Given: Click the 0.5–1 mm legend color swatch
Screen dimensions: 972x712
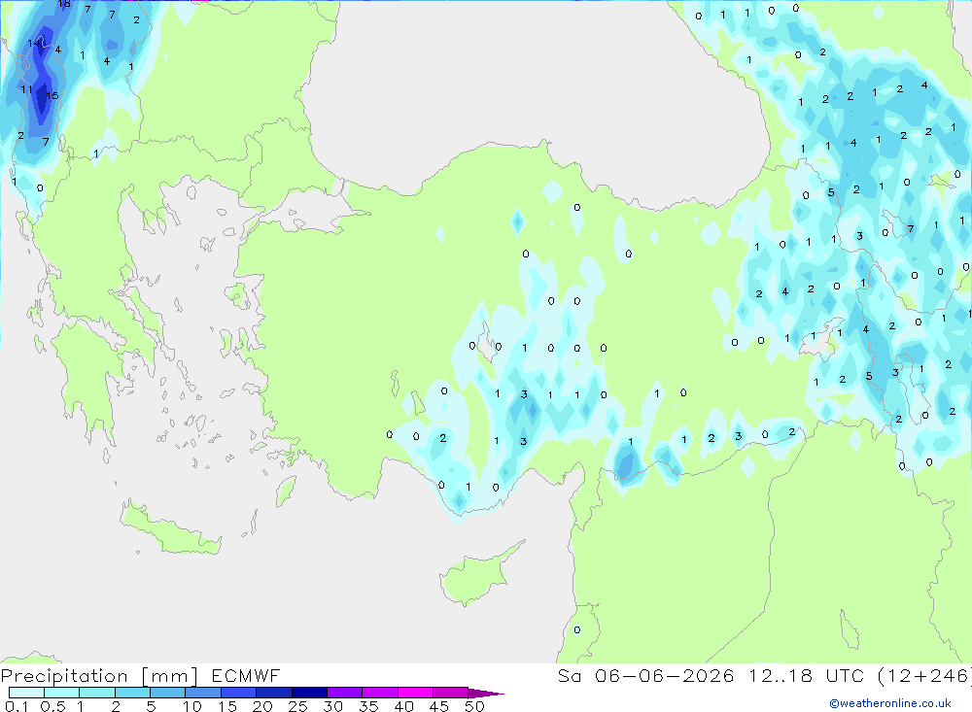Looking at the screenshot, I should (61, 693).
